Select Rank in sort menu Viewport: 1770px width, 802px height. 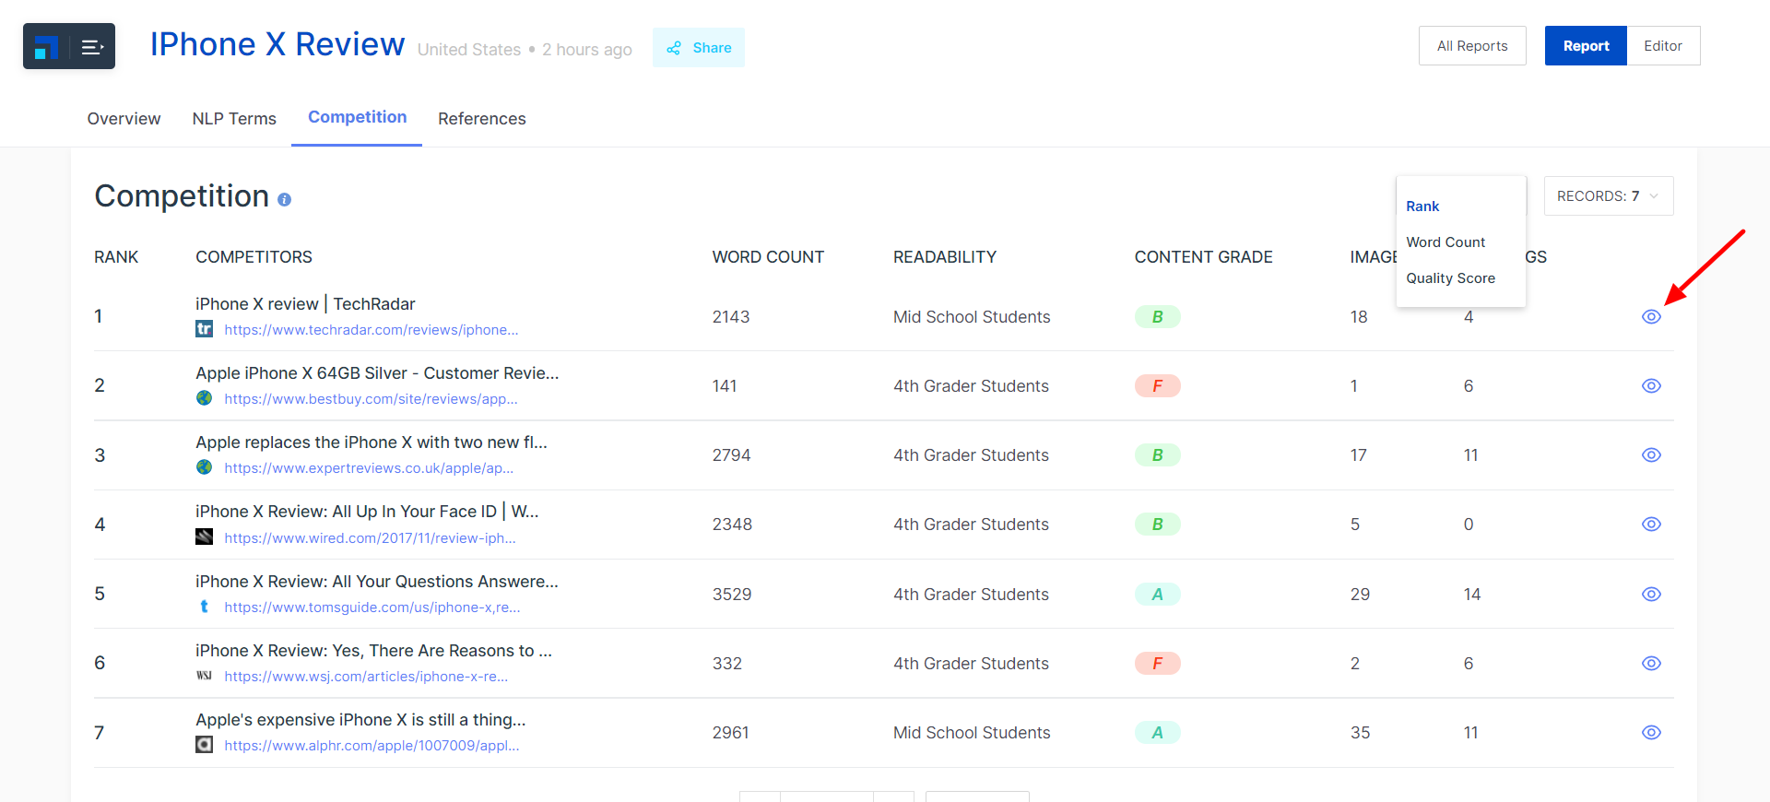[x=1422, y=206]
